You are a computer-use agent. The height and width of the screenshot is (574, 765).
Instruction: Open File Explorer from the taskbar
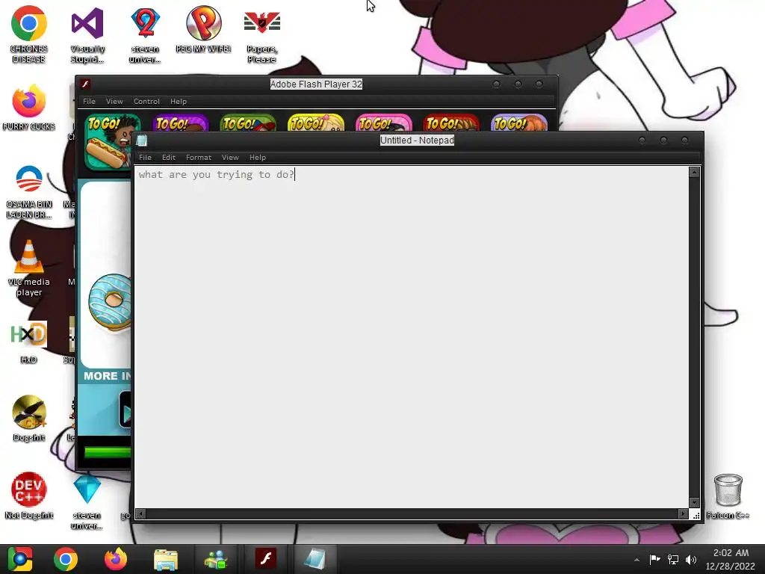pos(166,559)
